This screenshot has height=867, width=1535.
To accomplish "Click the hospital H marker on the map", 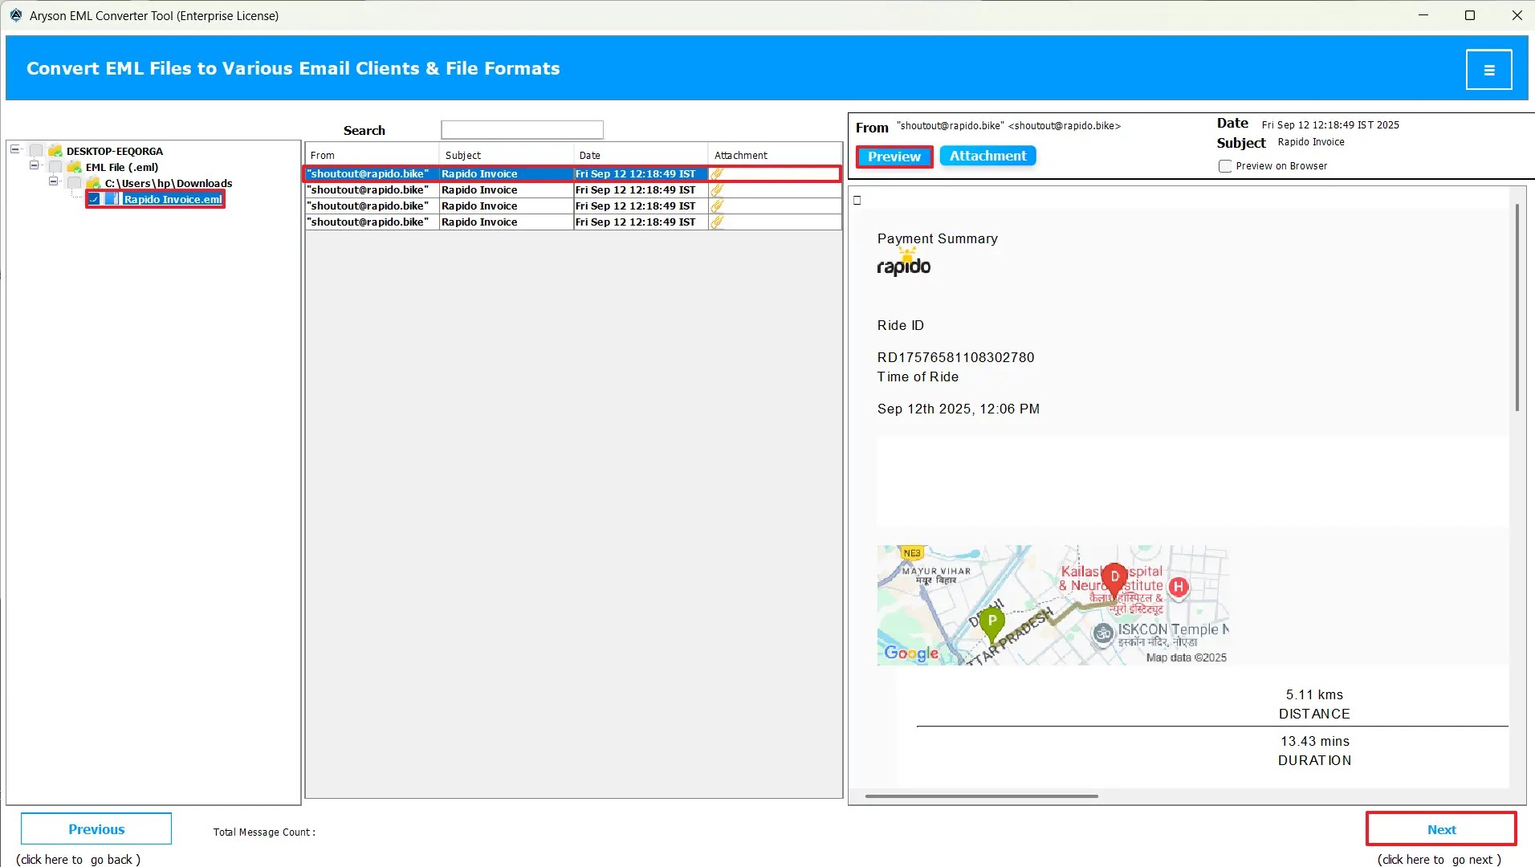I will tap(1179, 587).
